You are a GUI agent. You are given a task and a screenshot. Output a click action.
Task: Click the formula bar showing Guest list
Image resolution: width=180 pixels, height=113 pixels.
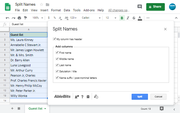[29, 24]
